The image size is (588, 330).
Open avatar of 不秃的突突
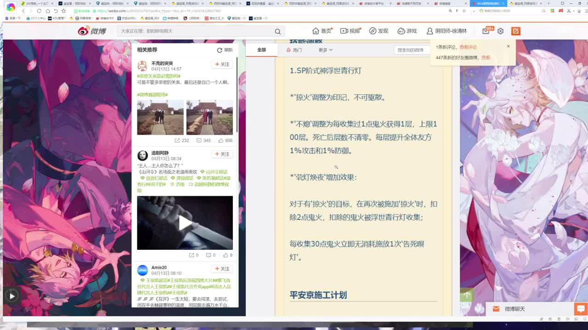(142, 66)
